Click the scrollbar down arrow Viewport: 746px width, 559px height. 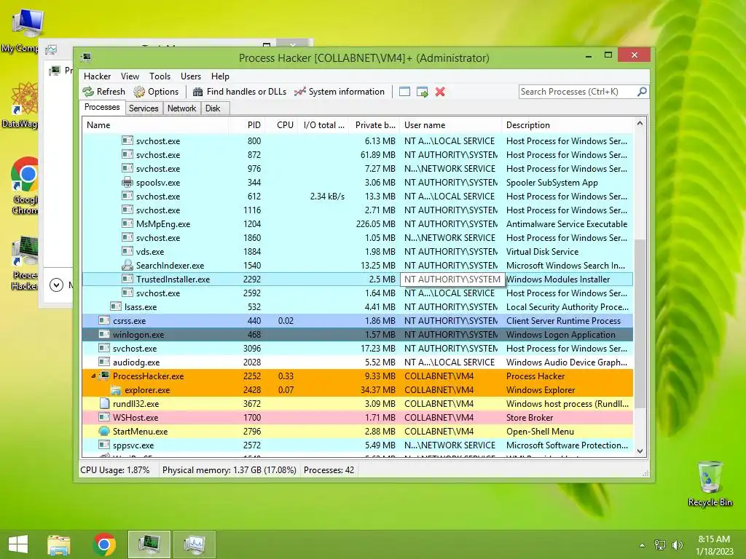click(x=640, y=451)
